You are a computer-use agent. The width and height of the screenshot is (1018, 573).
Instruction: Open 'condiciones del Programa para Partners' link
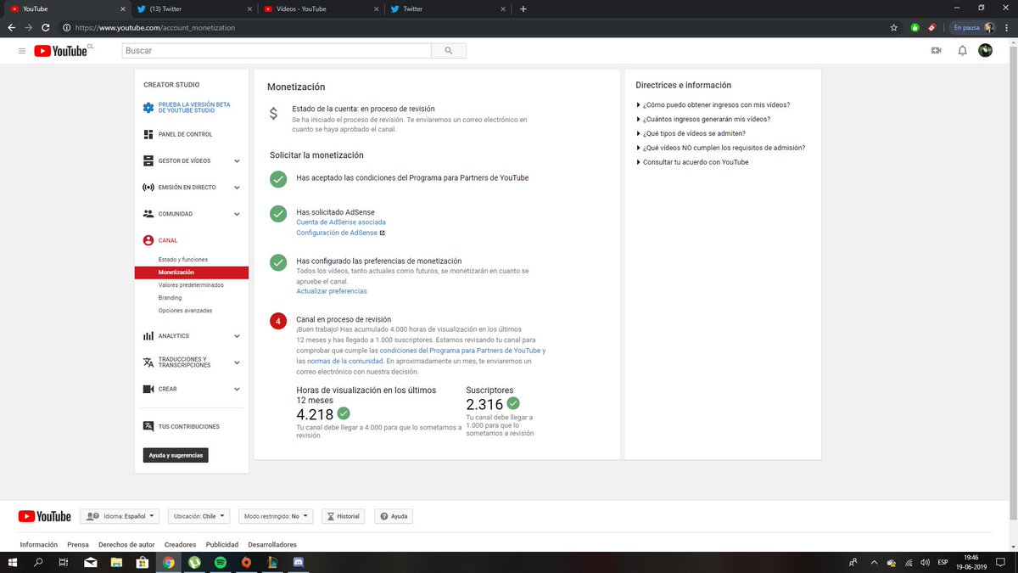(x=461, y=351)
